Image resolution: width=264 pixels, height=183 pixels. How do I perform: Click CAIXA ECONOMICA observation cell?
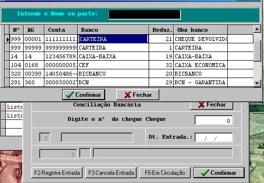[x=200, y=65]
